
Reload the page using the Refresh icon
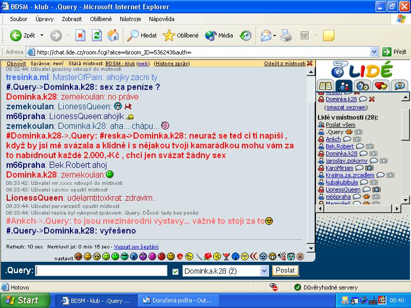click(x=97, y=35)
